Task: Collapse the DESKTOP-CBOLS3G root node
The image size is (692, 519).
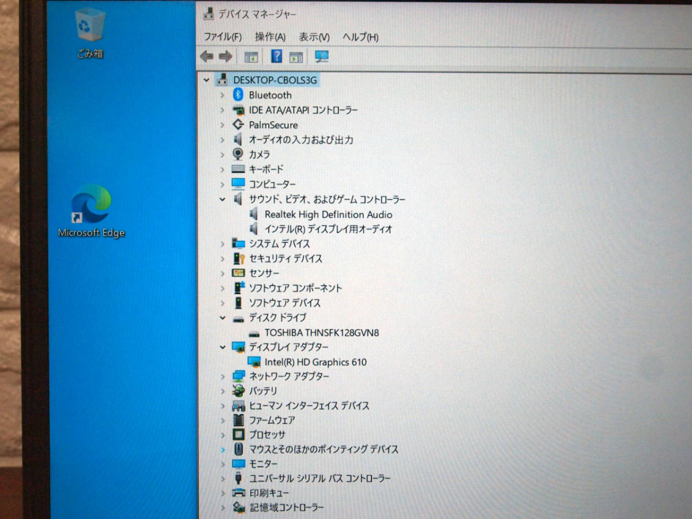Action: (x=206, y=80)
